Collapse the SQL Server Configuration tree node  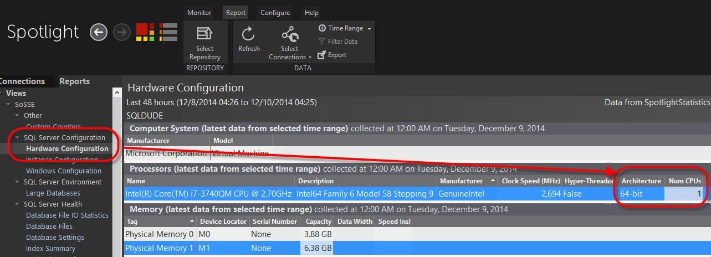(x=18, y=138)
